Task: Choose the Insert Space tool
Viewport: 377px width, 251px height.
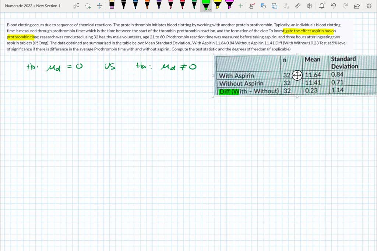Action: 100,6
